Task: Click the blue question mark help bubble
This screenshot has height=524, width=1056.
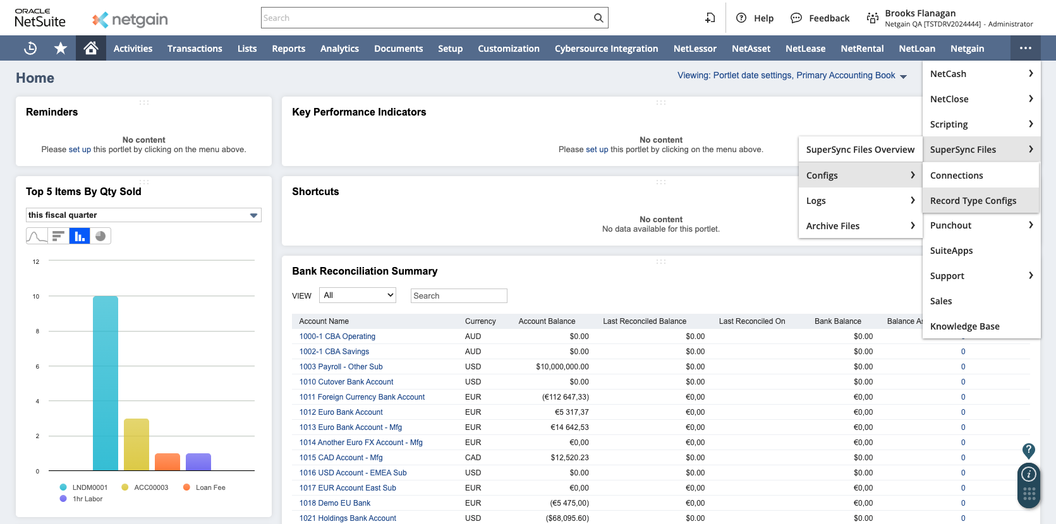Action: click(1028, 450)
